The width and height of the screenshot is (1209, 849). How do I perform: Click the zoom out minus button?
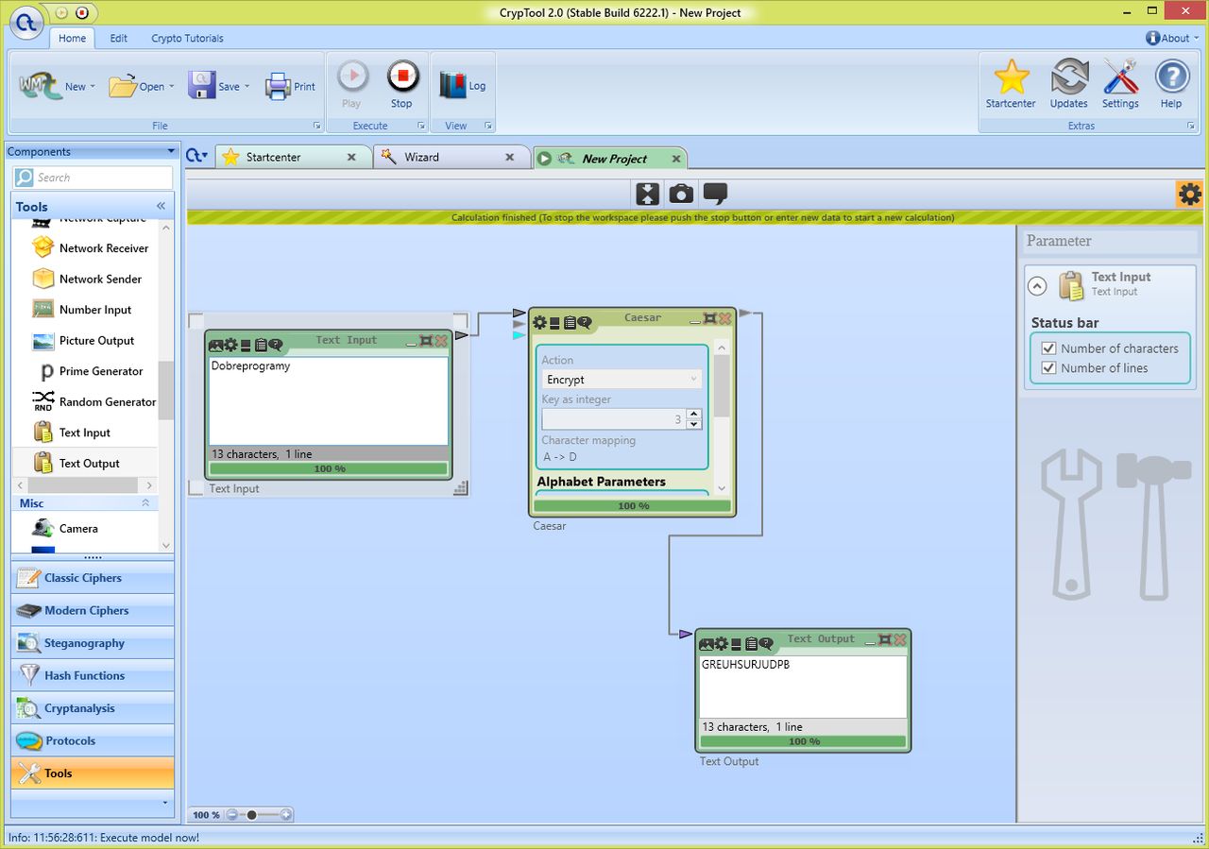click(231, 814)
